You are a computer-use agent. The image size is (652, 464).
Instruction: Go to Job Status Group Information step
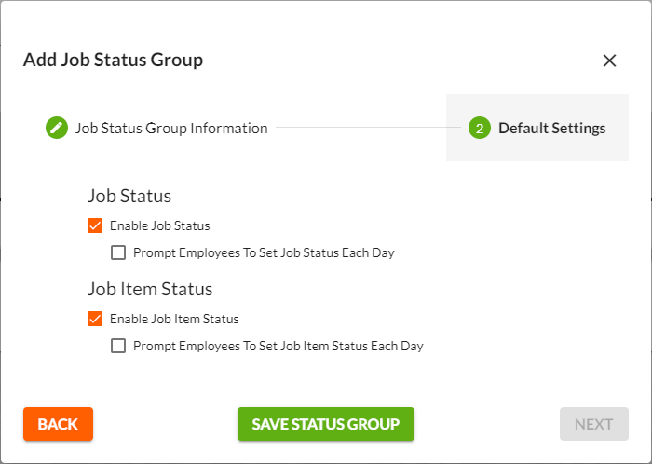[x=171, y=129]
